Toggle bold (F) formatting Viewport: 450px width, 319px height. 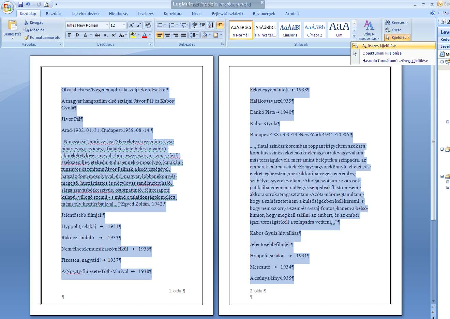[70, 35]
